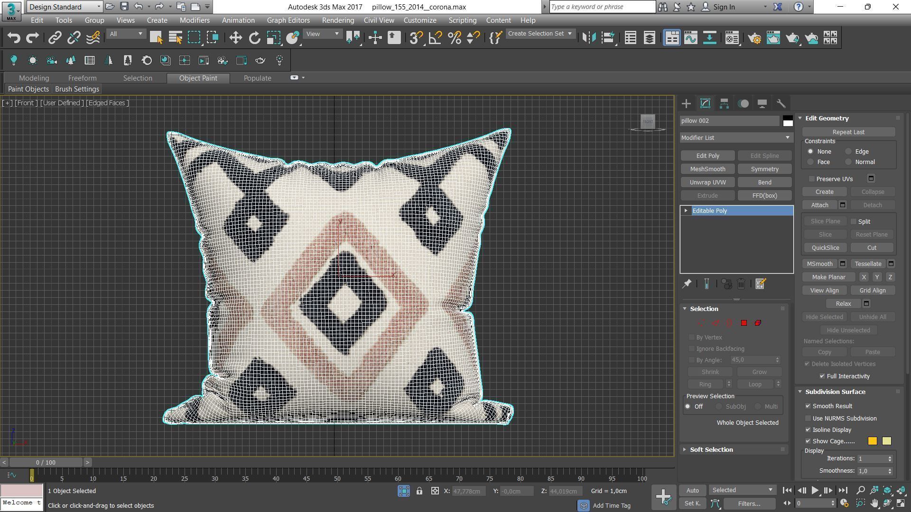
Task: Select Element sub-object level icon
Action: [x=758, y=323]
